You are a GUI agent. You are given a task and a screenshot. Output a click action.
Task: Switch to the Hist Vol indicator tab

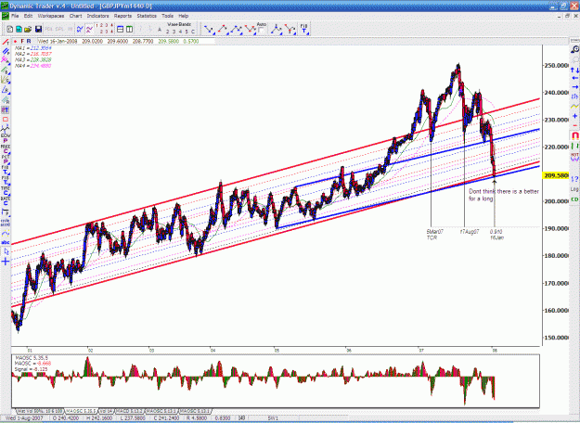40,411
